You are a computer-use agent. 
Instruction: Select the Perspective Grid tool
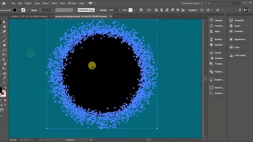coord(4,60)
